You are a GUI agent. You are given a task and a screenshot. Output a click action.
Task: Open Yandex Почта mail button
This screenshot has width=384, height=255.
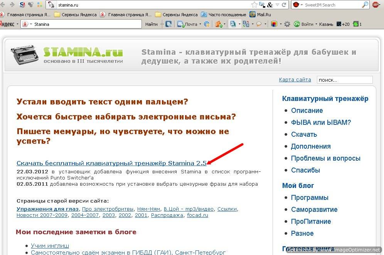[x=187, y=24]
